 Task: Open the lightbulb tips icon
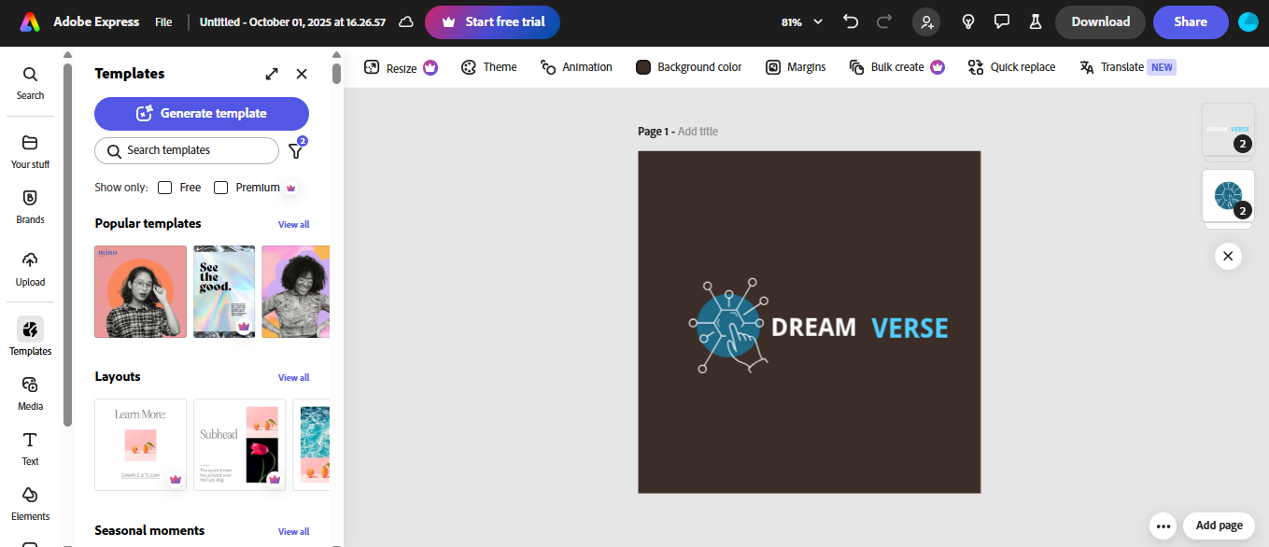tap(968, 21)
